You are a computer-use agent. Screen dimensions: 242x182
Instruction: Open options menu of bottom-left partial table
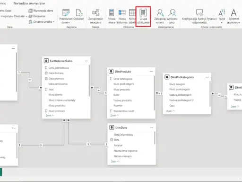point(14,128)
